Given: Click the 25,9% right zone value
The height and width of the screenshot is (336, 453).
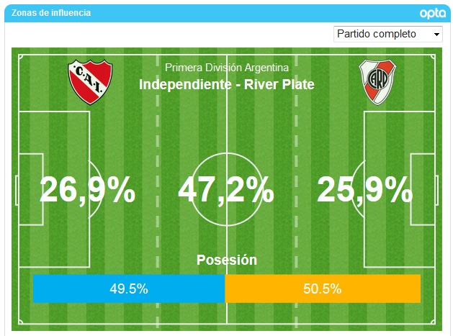Looking at the screenshot, I should point(365,190).
